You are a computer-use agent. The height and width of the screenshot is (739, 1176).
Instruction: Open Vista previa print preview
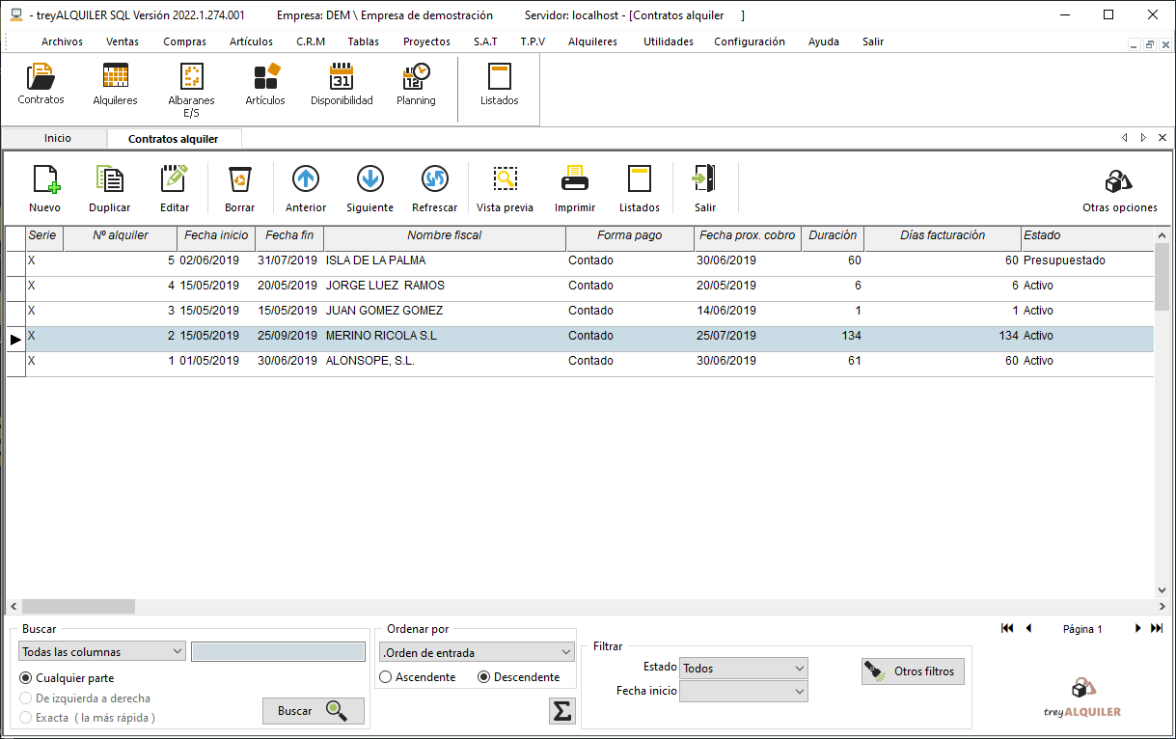(505, 189)
